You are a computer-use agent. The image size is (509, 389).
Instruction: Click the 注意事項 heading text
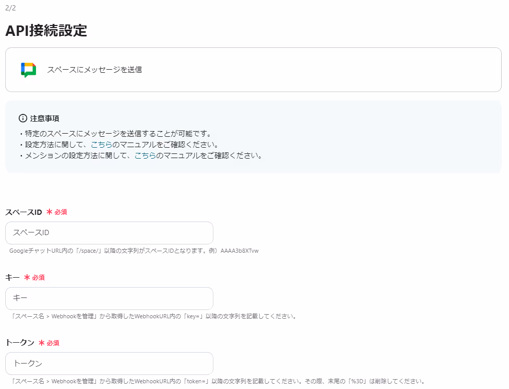click(44, 119)
